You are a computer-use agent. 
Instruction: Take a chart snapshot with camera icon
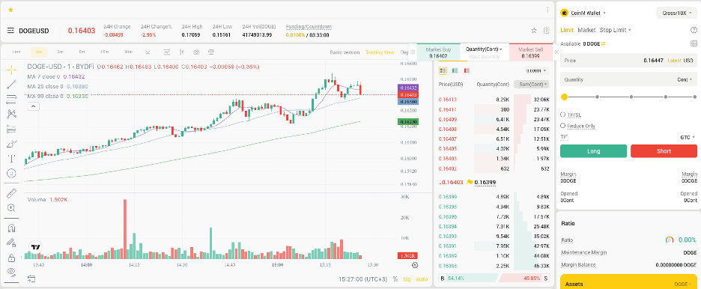[196, 52]
